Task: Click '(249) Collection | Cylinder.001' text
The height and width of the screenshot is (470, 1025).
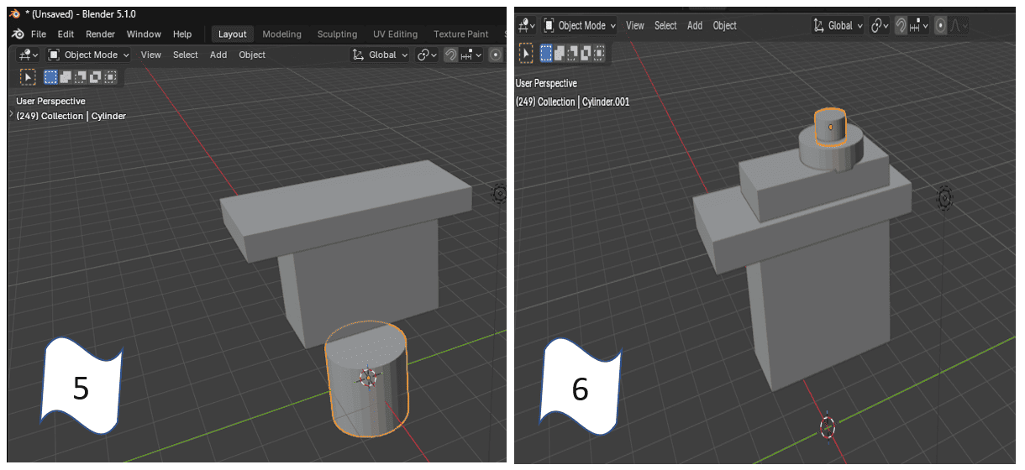Action: pos(573,102)
